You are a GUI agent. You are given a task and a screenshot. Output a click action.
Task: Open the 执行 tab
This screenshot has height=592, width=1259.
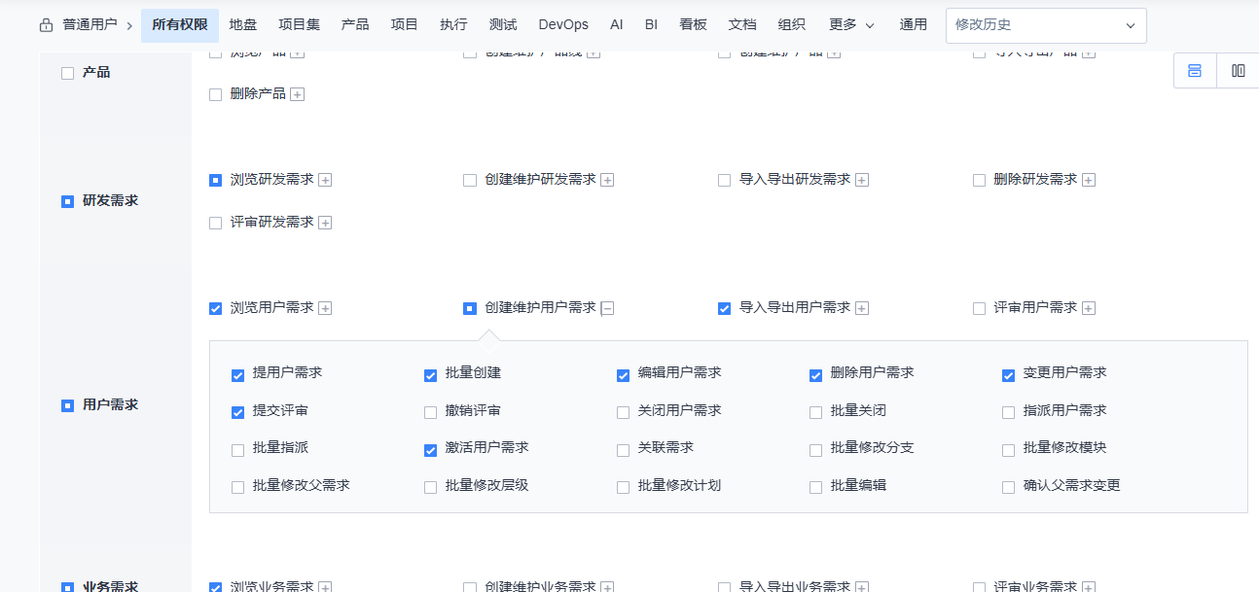[453, 25]
